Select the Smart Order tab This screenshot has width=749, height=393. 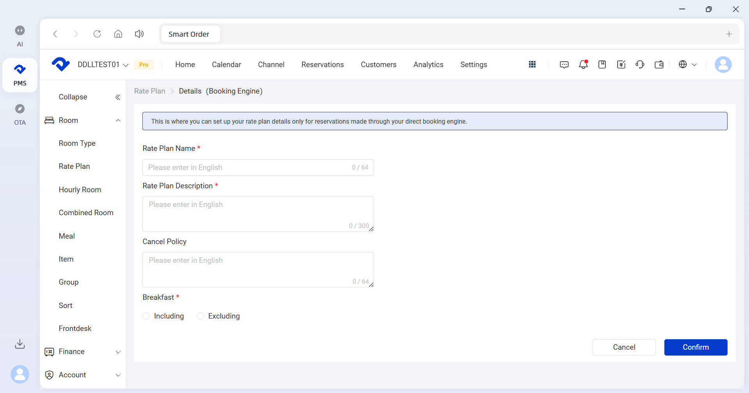pyautogui.click(x=190, y=34)
